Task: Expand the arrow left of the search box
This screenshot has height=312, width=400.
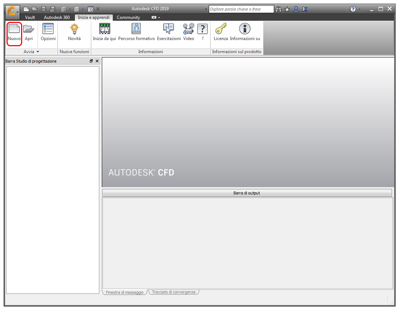Action: point(206,9)
